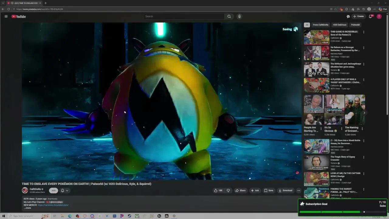Switch to the TIME TO ENSLAVE browser tab

coord(24,3)
